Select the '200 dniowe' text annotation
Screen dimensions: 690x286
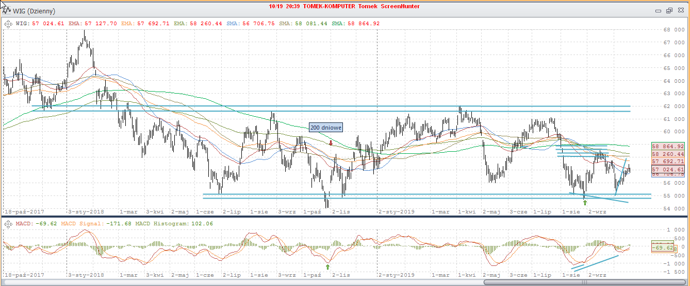[325, 128]
